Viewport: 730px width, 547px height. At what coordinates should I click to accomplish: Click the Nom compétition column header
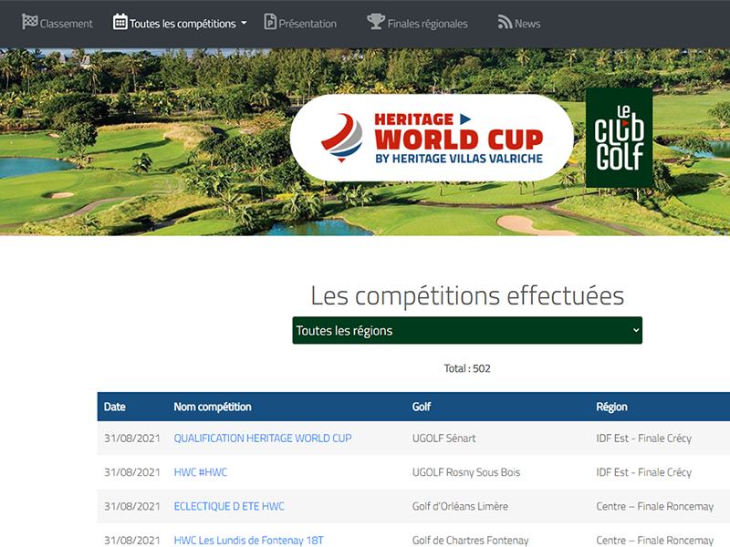point(213,407)
